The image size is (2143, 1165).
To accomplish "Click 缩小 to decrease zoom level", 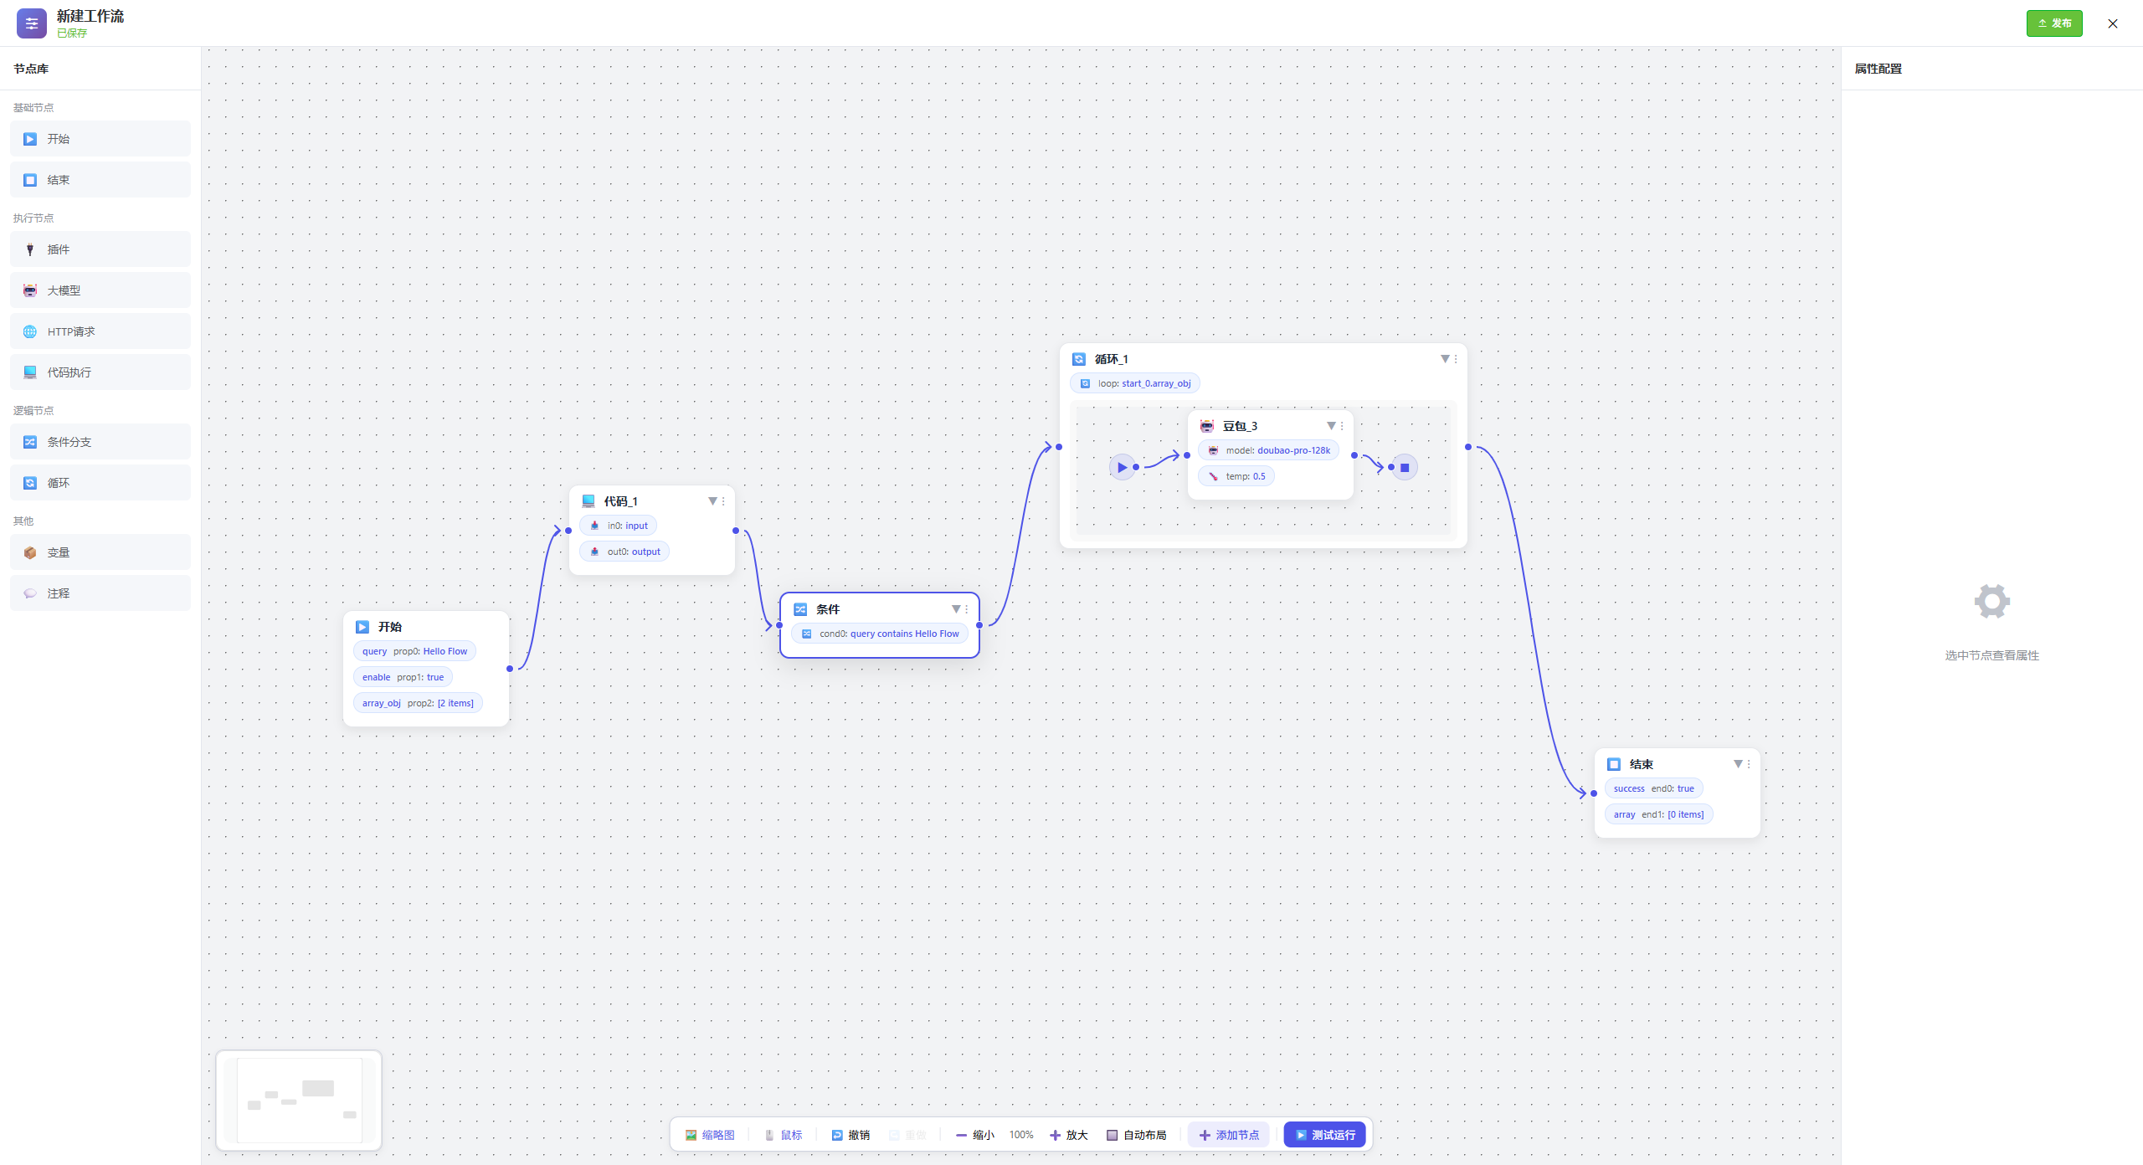I will click(974, 1135).
